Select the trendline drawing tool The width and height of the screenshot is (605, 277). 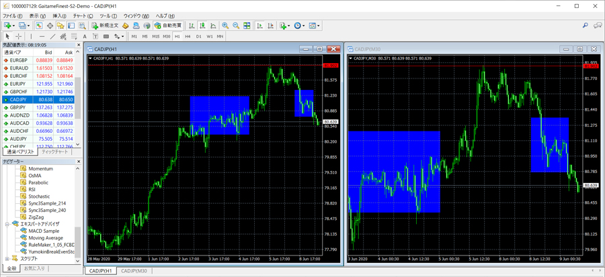(x=53, y=36)
